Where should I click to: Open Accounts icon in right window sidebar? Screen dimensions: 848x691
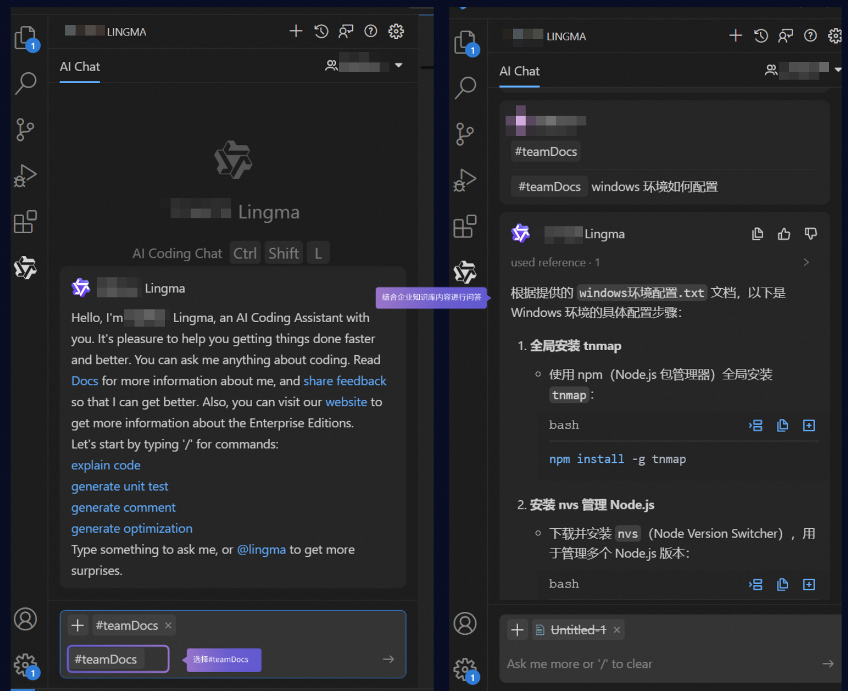[x=465, y=624]
